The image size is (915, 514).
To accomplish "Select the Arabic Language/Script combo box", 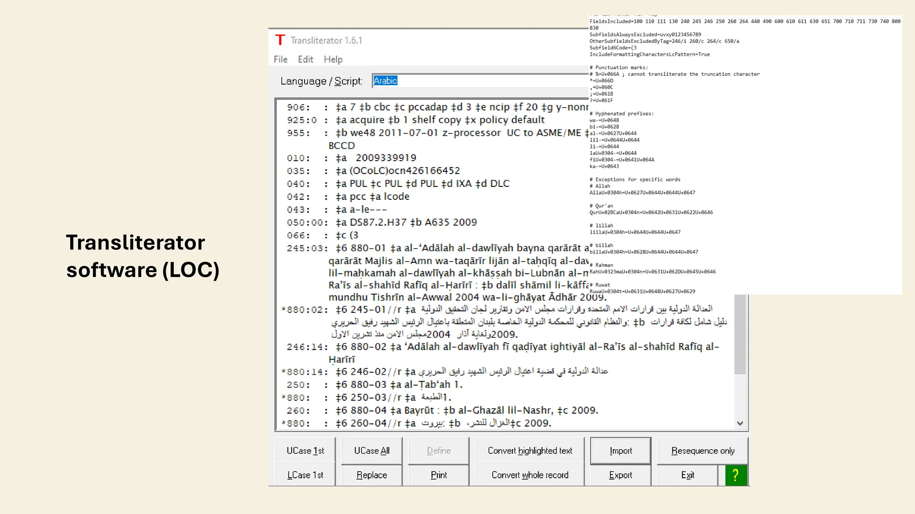I will (x=480, y=81).
